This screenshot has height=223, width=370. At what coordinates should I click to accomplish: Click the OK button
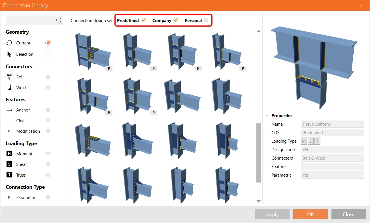(x=311, y=214)
